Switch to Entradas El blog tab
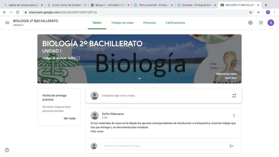The height and width of the screenshot is (157, 279). click(x=197, y=5)
